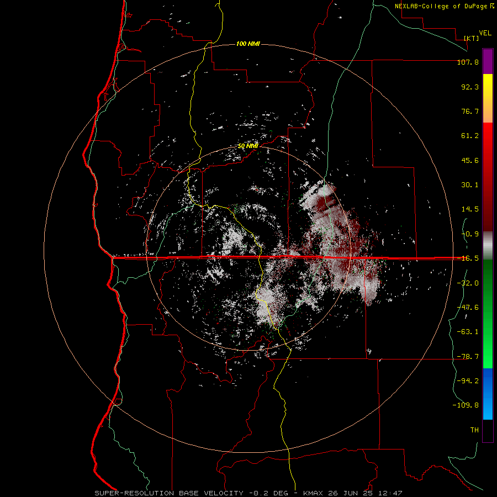
Task: Select the 76.7 velocity scale value
Action: coord(470,111)
